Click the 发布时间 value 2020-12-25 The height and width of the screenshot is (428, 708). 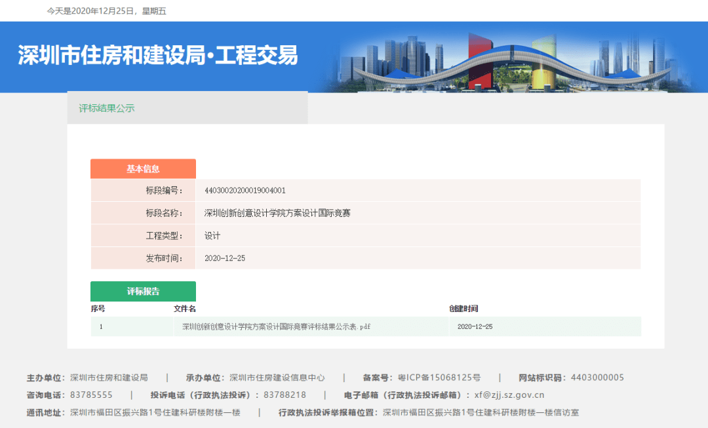click(x=225, y=258)
